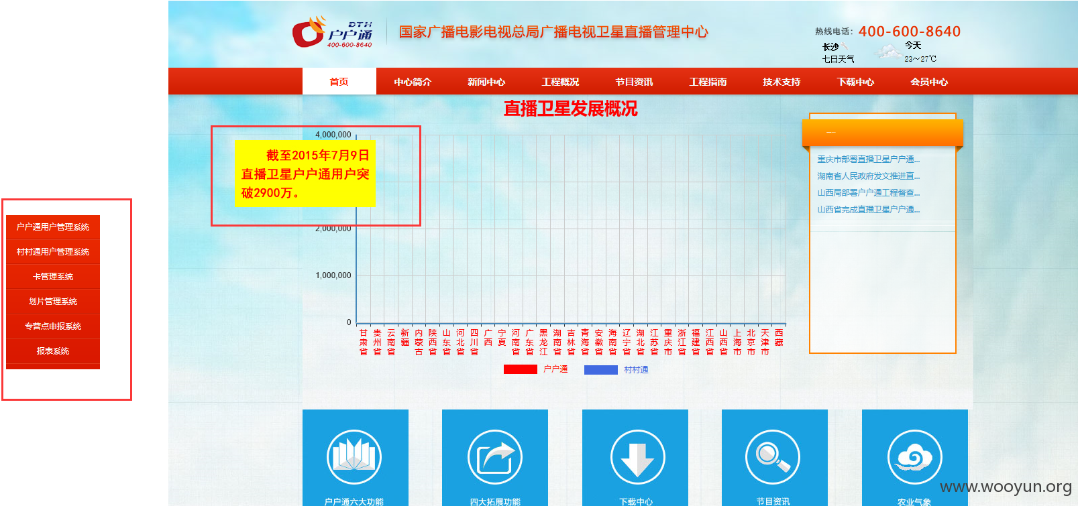The image size is (1078, 506).
Task: Click the 户户通 DTH logo
Action: (332, 33)
